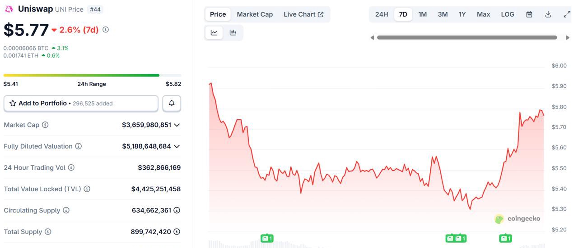Viewport: 578px width, 248px height.
Task: Switch to candlestick chart view
Action: click(x=233, y=32)
